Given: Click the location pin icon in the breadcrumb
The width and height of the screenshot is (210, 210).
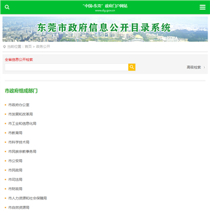Looking at the screenshot, I should tap(5, 47).
